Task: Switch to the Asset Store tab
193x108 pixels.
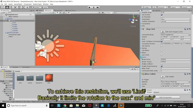Action: (x=71, y=11)
